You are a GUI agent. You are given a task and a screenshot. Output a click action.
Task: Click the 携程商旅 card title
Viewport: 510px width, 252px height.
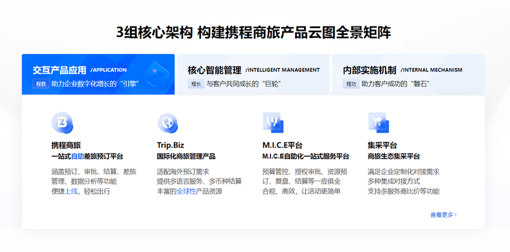[66, 145]
